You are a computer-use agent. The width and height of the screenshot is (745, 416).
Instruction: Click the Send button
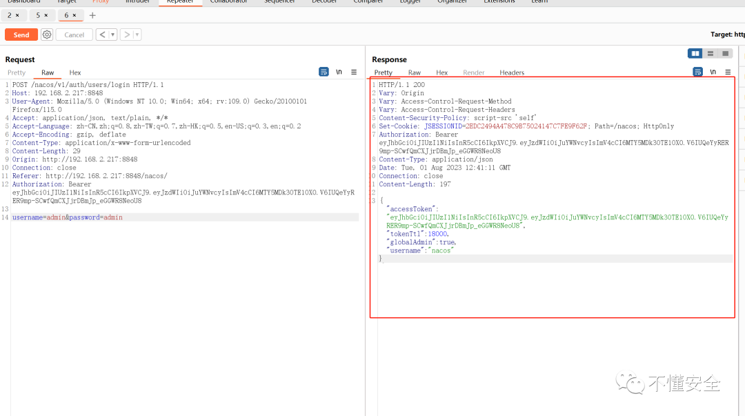[21, 34]
